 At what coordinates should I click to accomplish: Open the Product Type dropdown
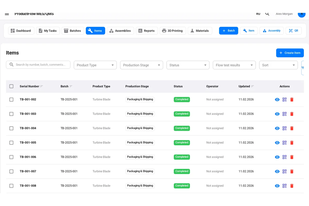point(95,65)
